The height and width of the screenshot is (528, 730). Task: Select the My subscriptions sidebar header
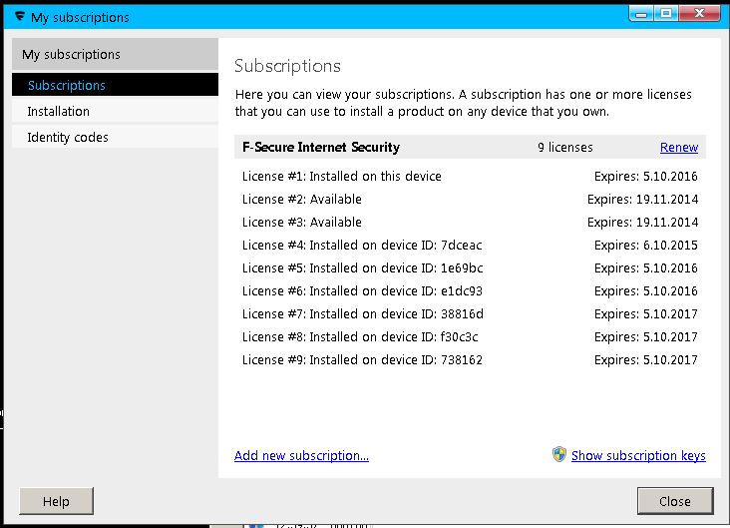click(x=115, y=54)
